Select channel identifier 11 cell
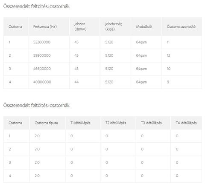 168,42
